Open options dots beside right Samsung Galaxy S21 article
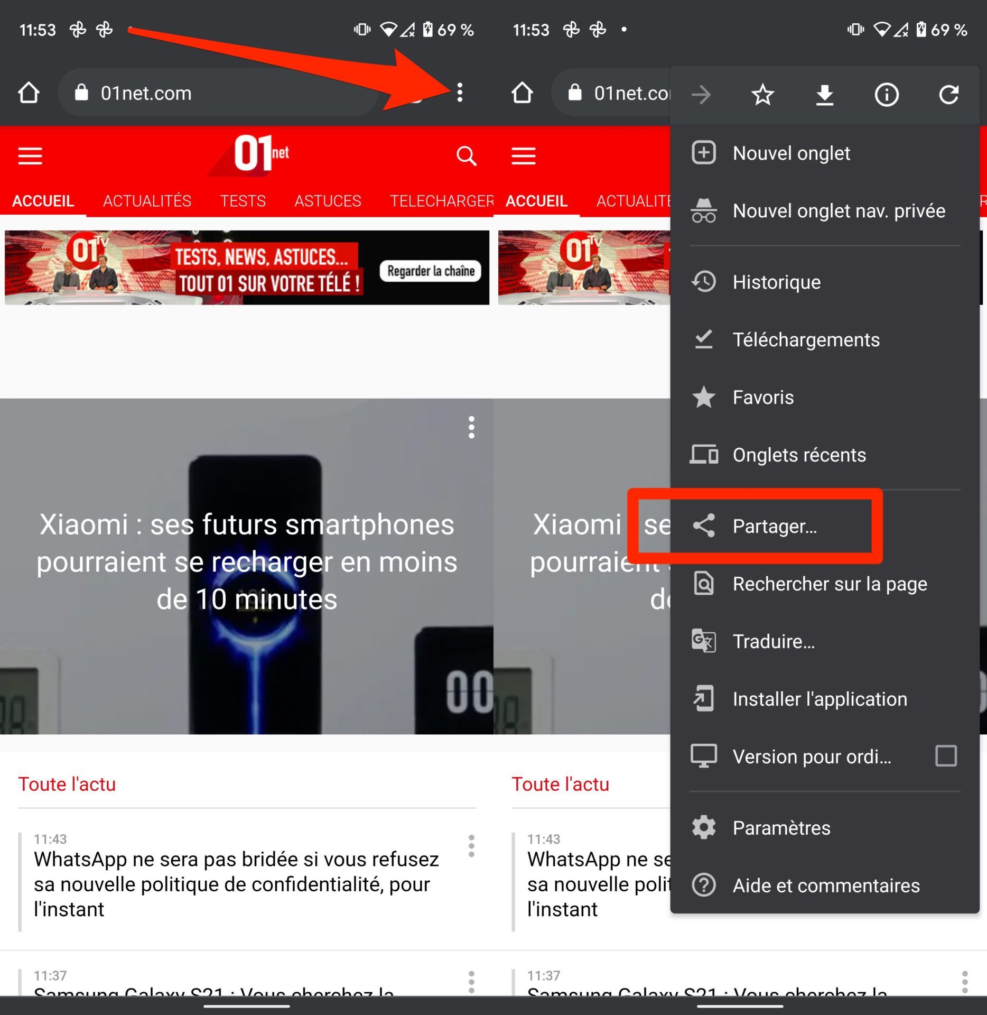Image resolution: width=987 pixels, height=1015 pixels. (x=965, y=982)
